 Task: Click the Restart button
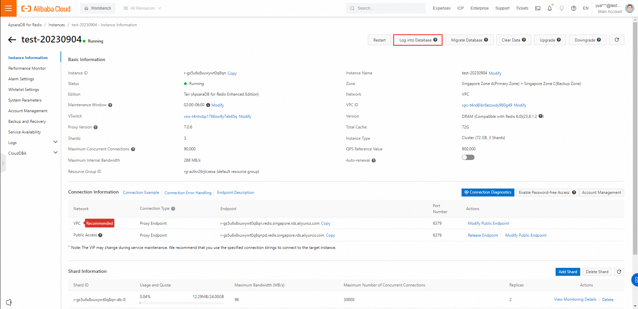click(379, 40)
